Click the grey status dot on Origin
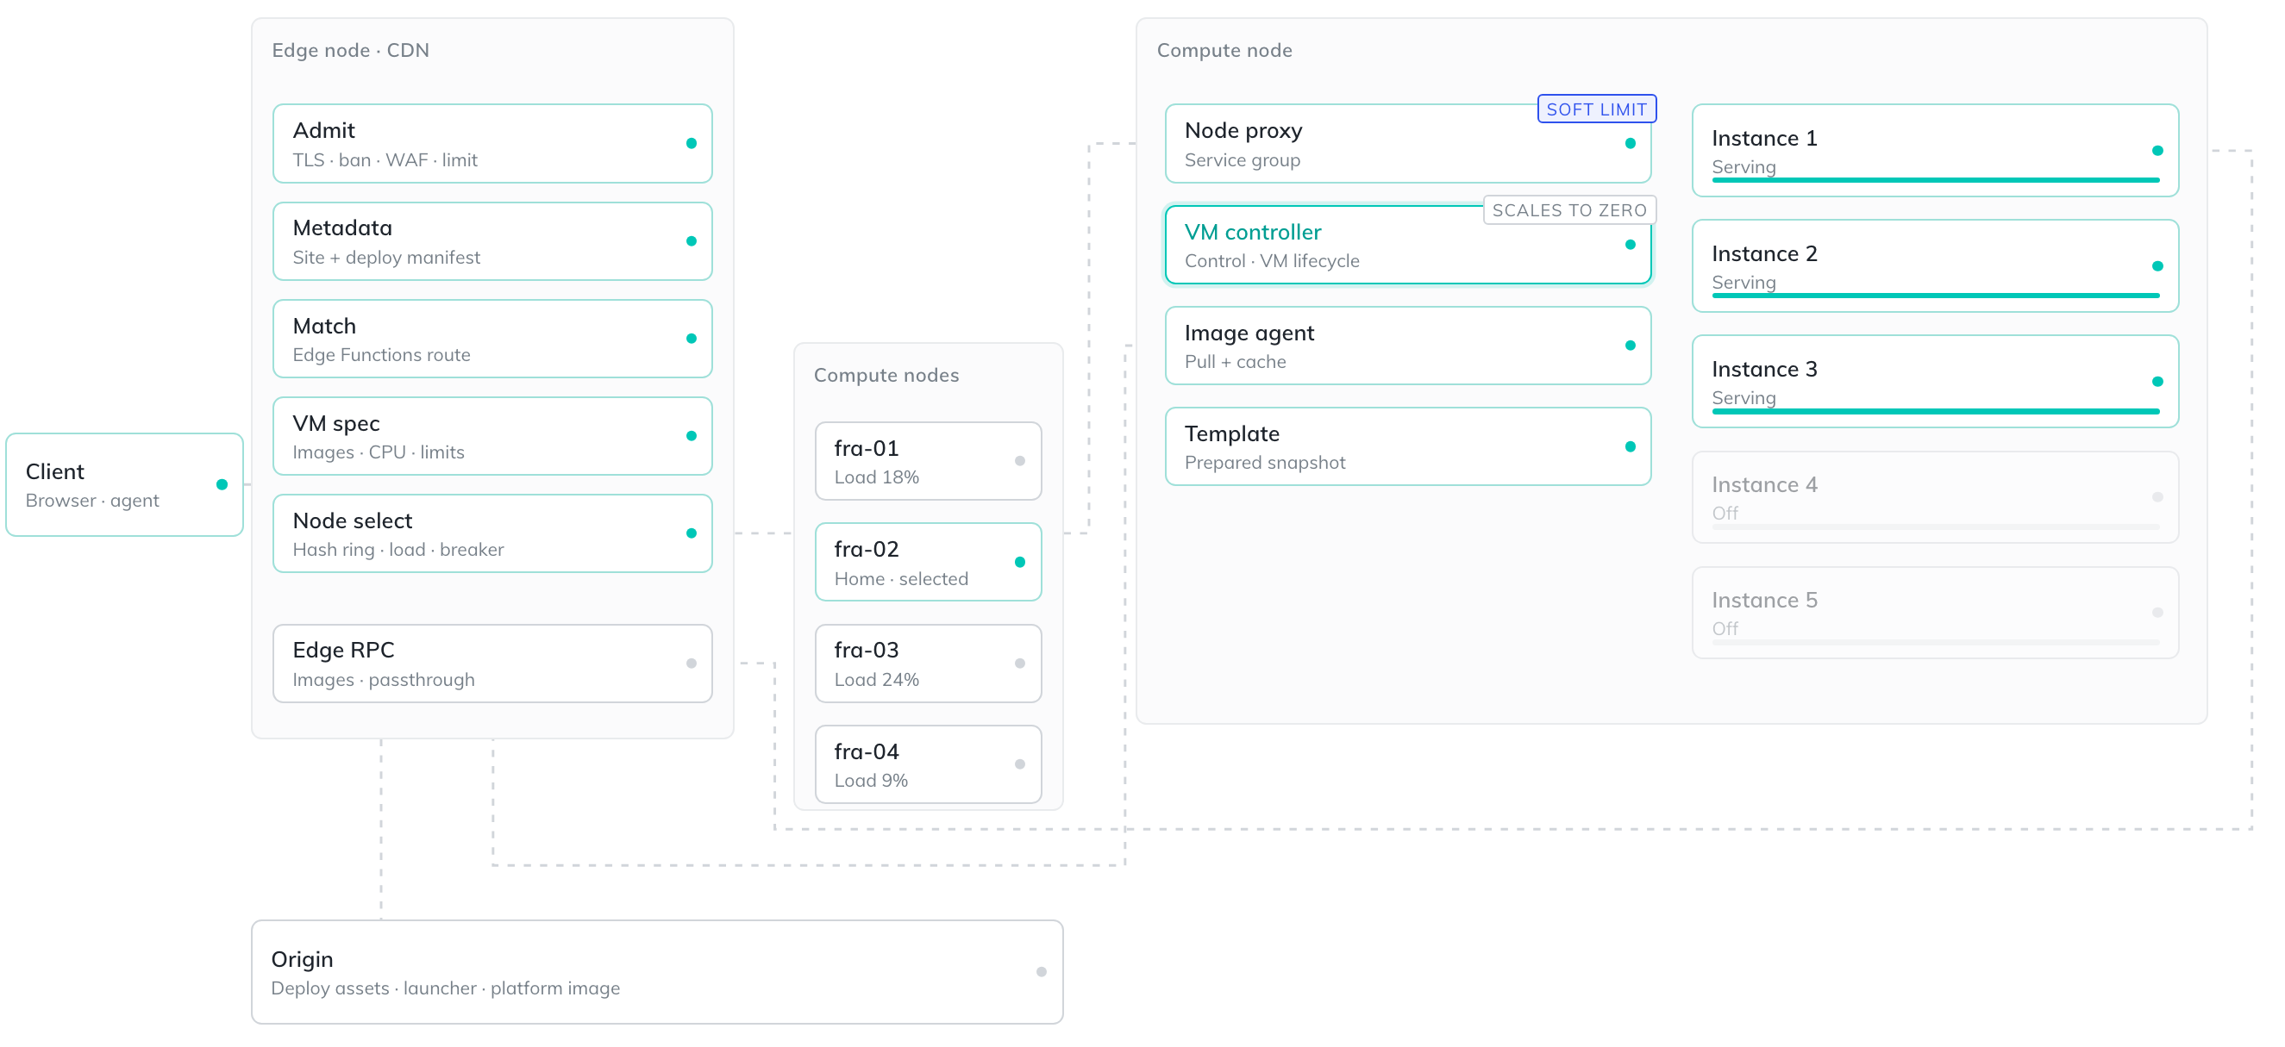This screenshot has height=1047, width=2285. 1042,972
